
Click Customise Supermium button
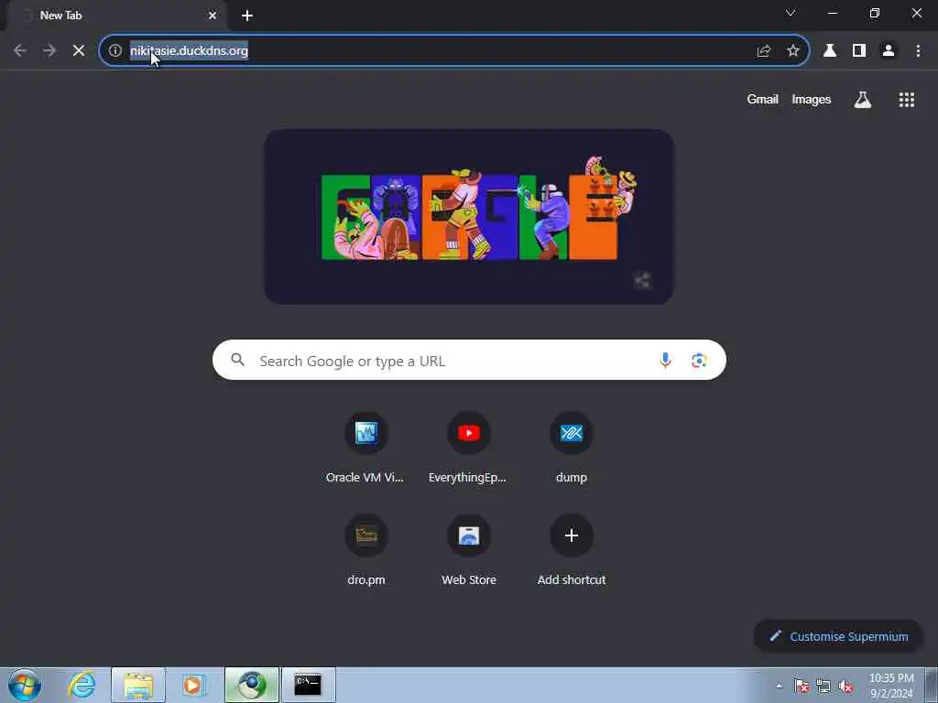click(x=838, y=636)
